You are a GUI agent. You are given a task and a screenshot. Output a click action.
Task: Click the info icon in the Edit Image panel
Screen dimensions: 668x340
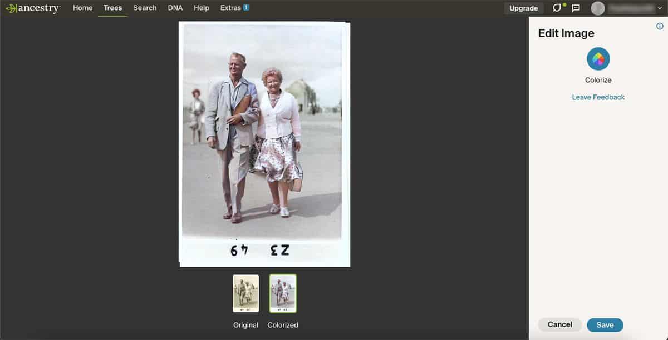pyautogui.click(x=660, y=26)
